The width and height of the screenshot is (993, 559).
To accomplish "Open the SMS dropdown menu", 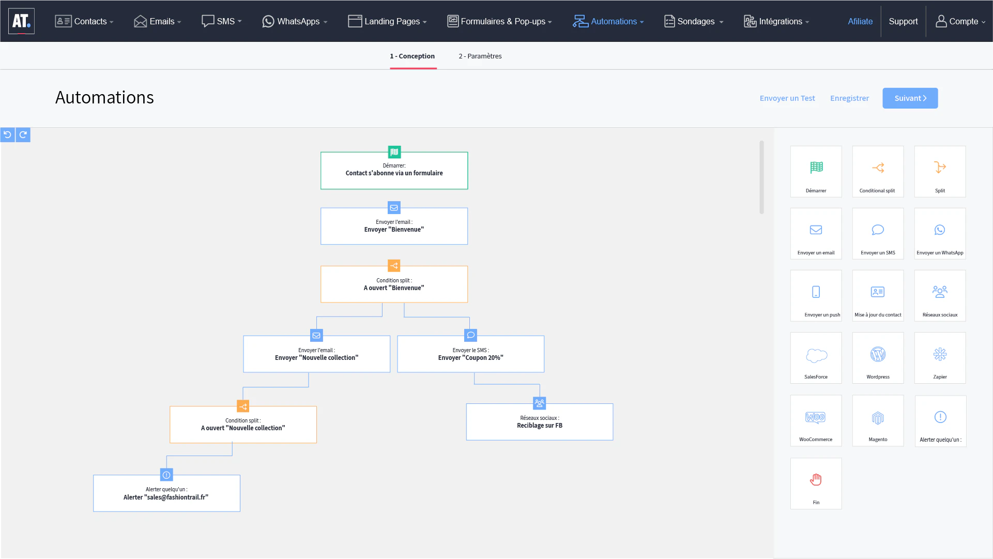I will [x=222, y=21].
